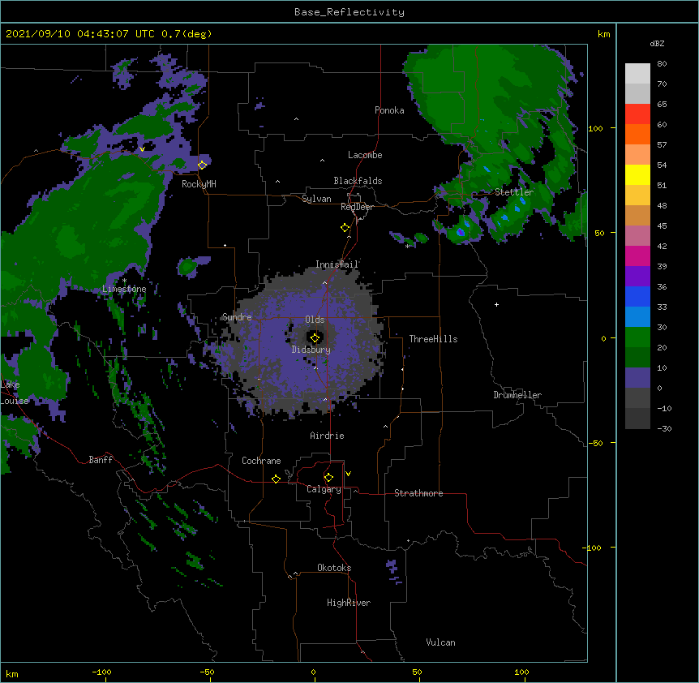
Task: Click the 100 tick label on vertical axis
Action: pos(595,128)
